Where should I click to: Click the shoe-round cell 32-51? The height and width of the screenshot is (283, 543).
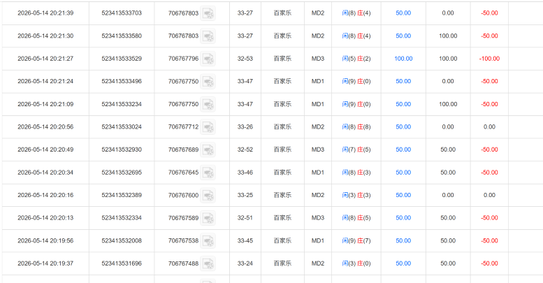pos(245,217)
